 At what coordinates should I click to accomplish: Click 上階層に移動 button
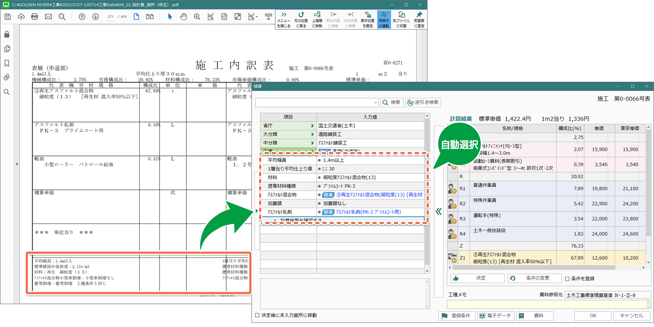[317, 20]
